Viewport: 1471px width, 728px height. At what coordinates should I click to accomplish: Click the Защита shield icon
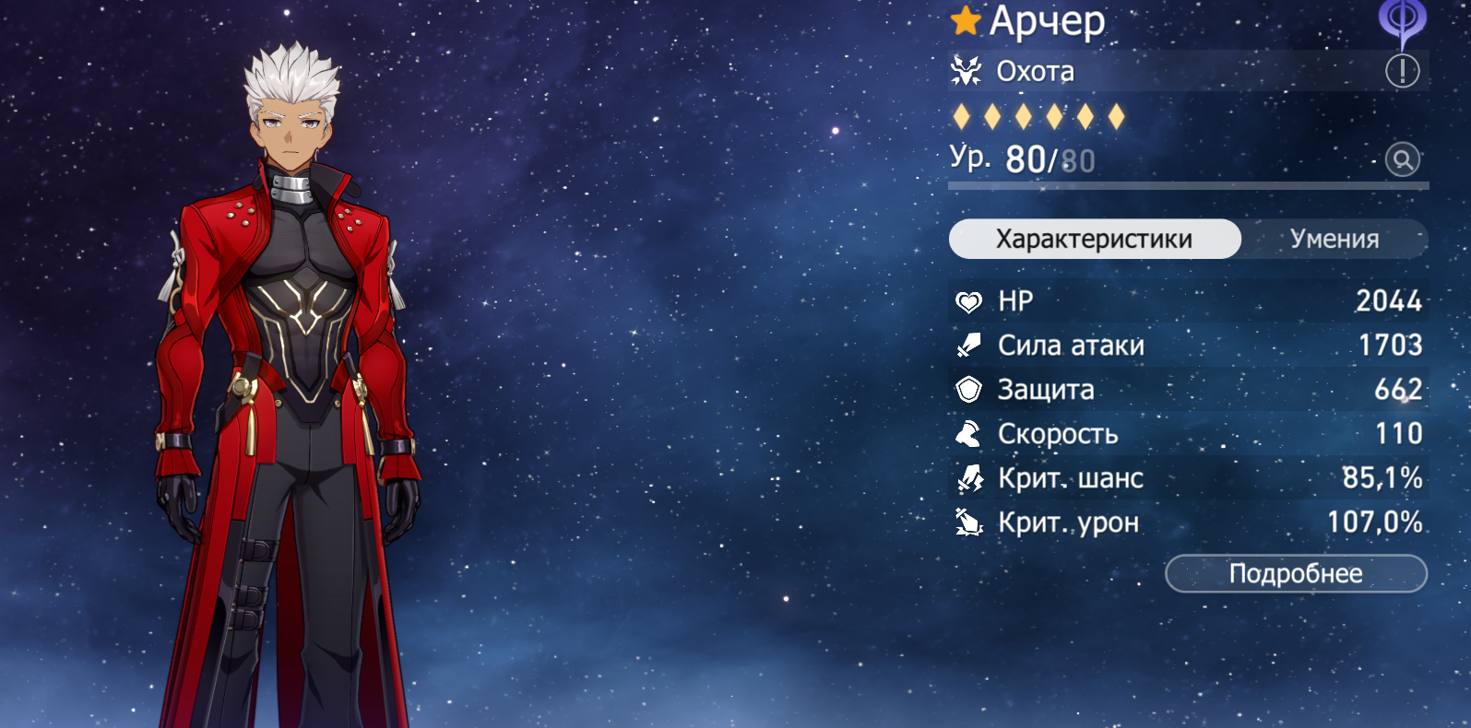point(968,390)
